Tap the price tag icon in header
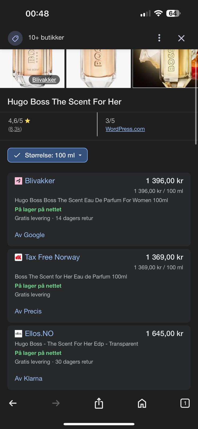This screenshot has height=429, width=198. tap(15, 38)
